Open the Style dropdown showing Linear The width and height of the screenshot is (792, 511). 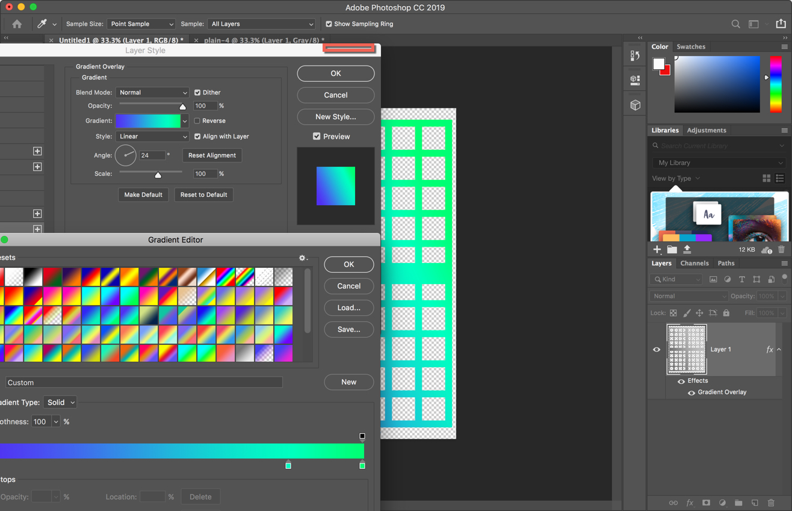(x=152, y=136)
